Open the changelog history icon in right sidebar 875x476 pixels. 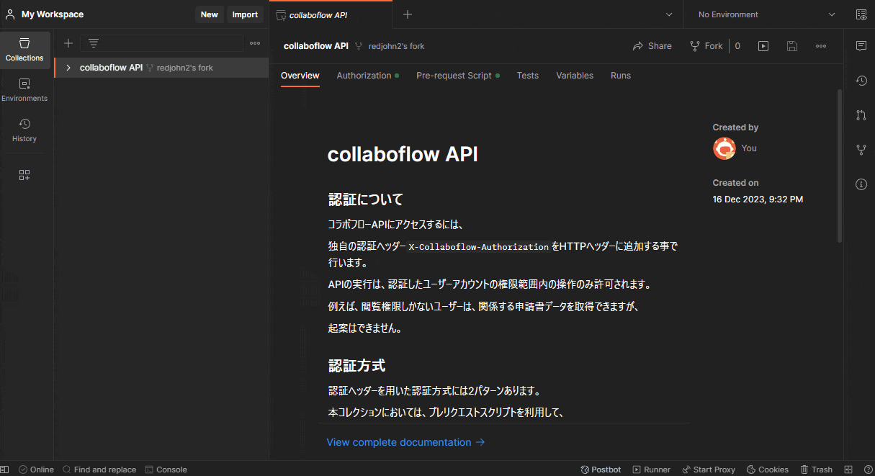pos(861,81)
